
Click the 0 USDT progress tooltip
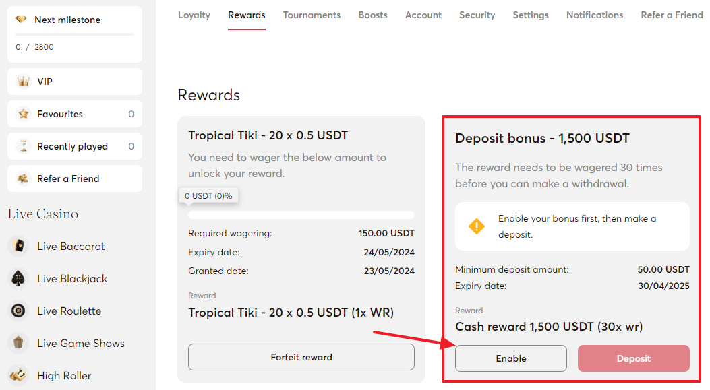pos(208,195)
